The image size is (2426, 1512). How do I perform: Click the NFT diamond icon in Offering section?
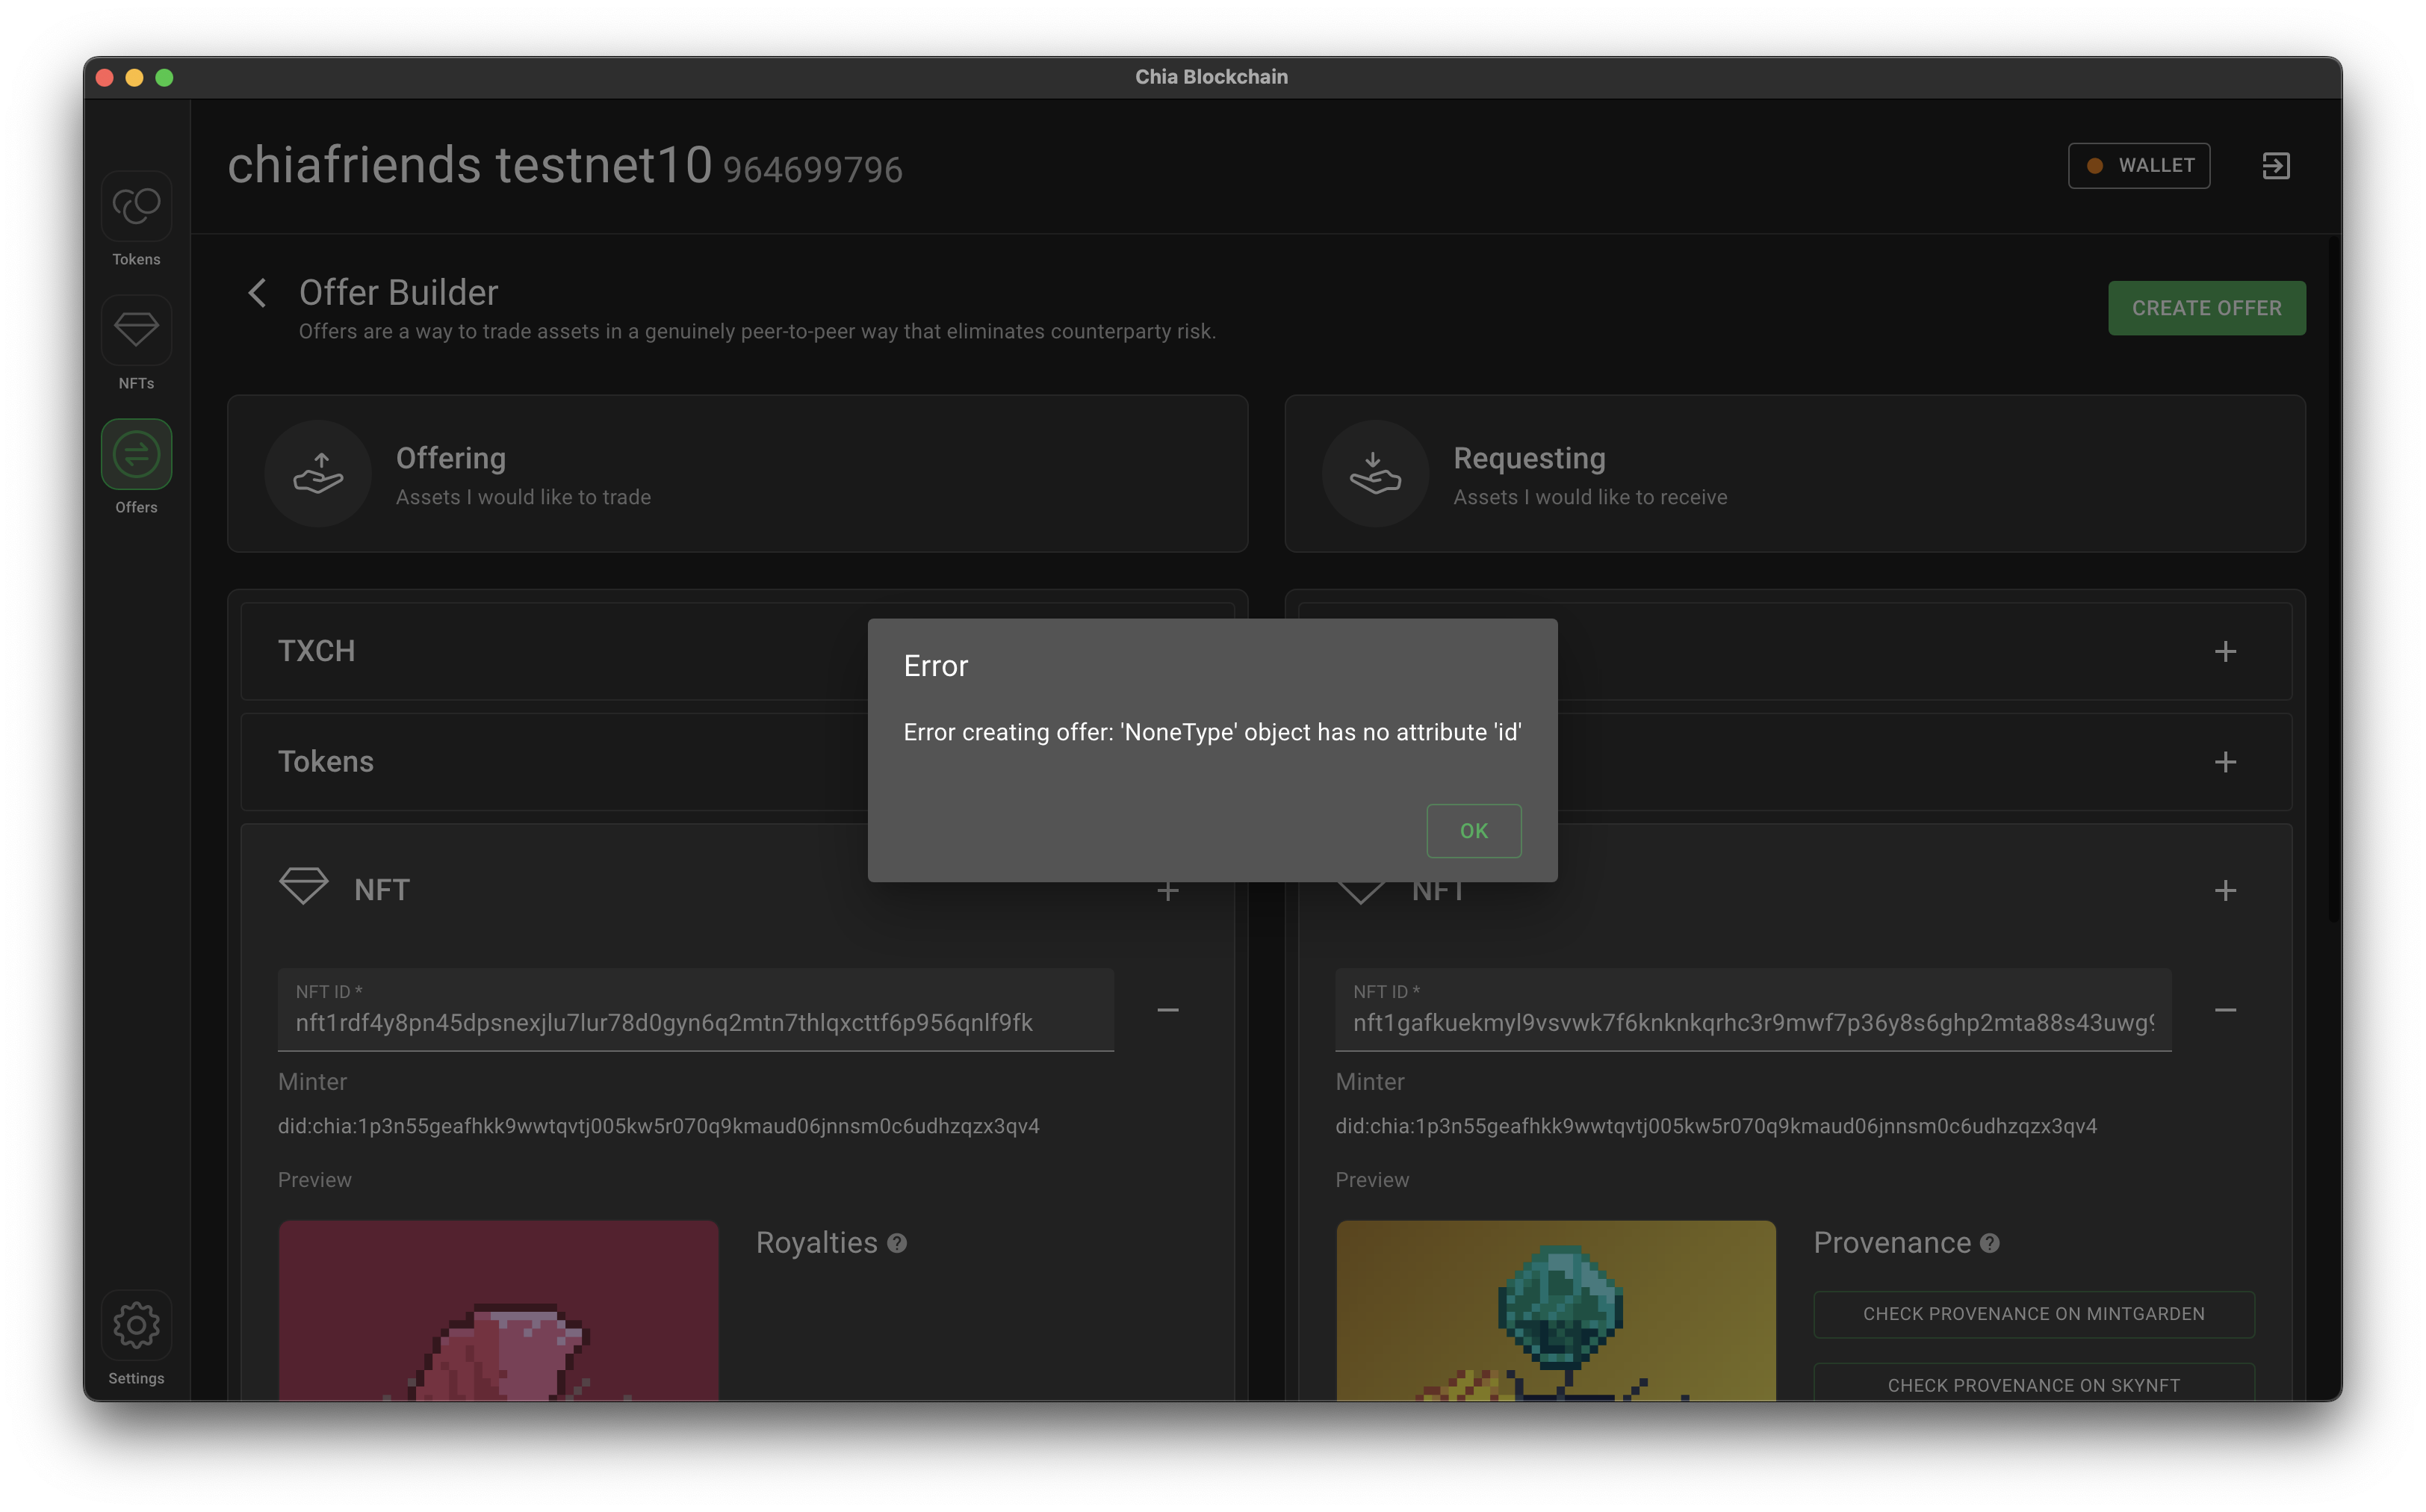pyautogui.click(x=303, y=887)
